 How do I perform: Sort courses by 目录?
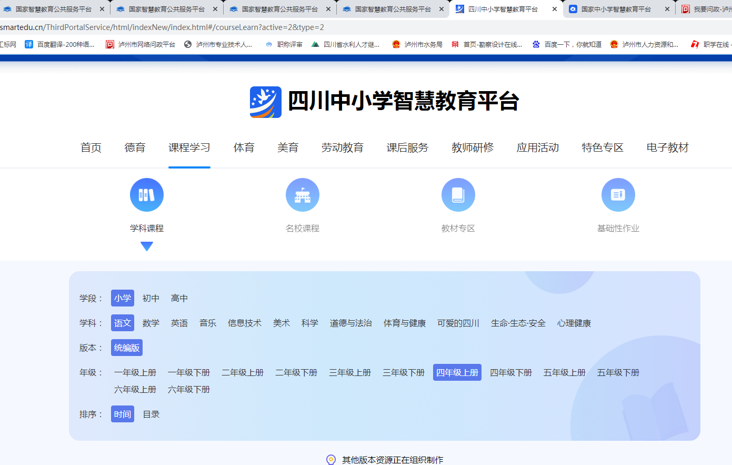tap(152, 414)
